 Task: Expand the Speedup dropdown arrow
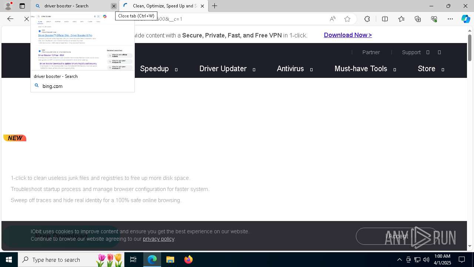coord(176,69)
